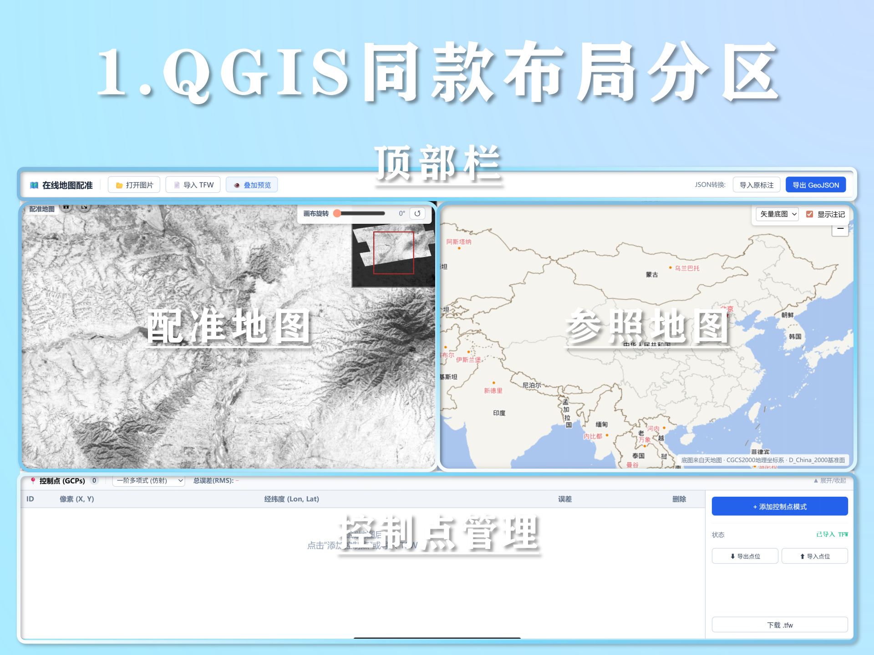Image resolution: width=874 pixels, height=655 pixels.
Task: Click the 0° rotation value
Action: [401, 213]
